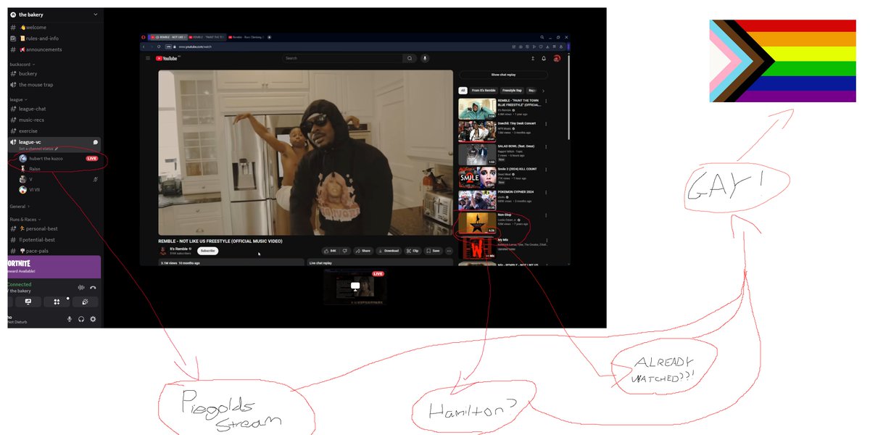
Task: Select the All chip filter
Action: click(x=463, y=91)
